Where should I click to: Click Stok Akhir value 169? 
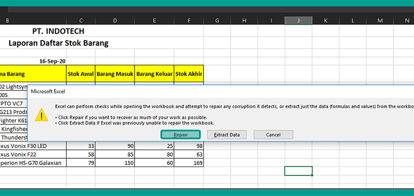[x=189, y=163]
